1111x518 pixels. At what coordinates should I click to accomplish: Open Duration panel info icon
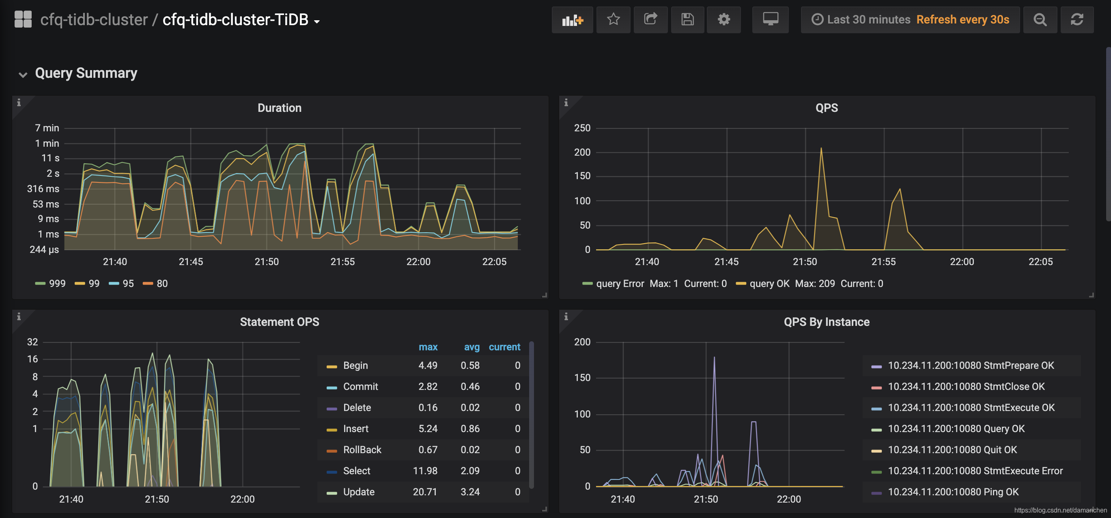point(19,103)
